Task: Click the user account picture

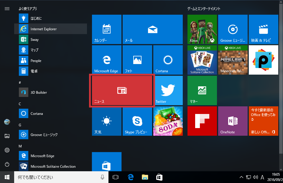Action: 7,122
